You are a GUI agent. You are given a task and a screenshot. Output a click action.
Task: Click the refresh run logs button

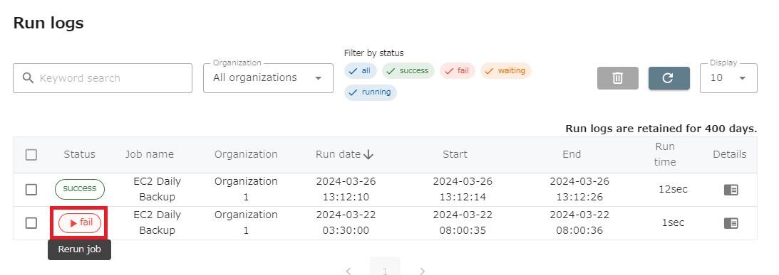pos(669,78)
